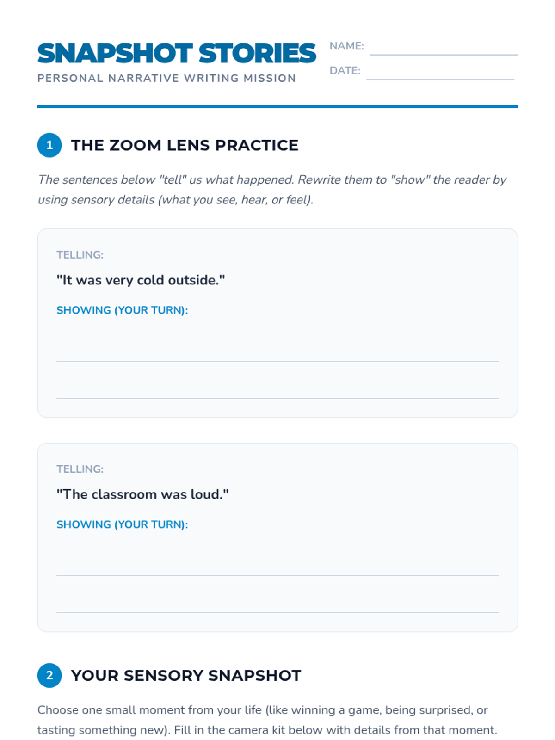This screenshot has height=740, width=555.
Task: Click the Telling label above cold sentence
Action: (x=80, y=255)
